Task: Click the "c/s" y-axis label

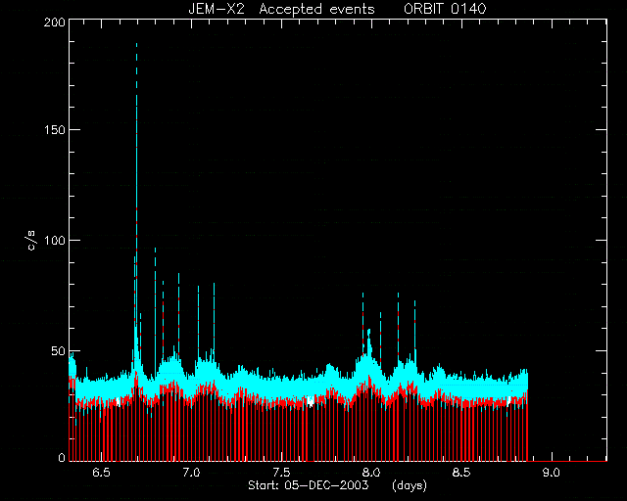Action: click(32, 241)
